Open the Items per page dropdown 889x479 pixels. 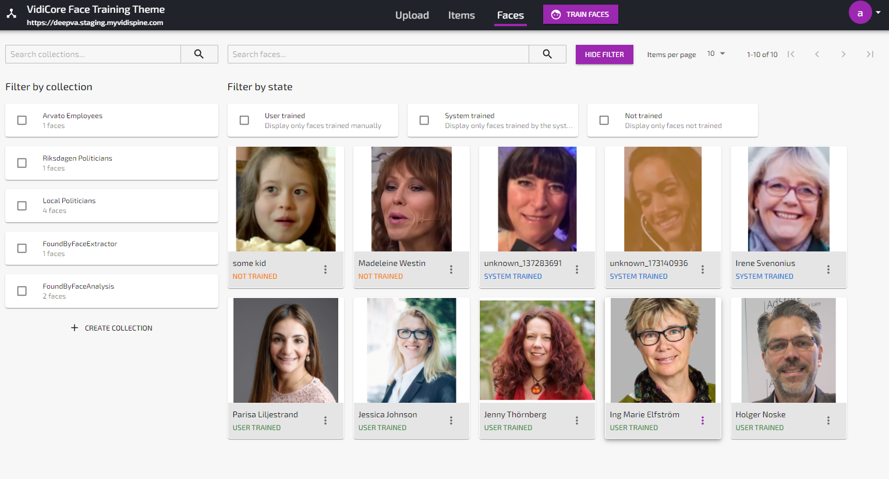[x=716, y=53]
